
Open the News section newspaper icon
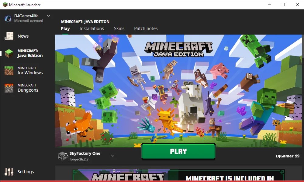[x=9, y=36]
